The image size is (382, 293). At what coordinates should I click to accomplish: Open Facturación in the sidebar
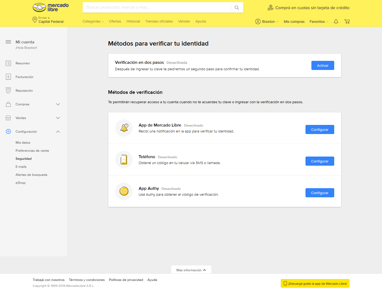point(24,77)
